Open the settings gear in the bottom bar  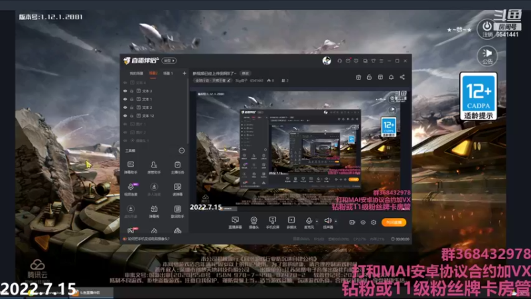(373, 223)
